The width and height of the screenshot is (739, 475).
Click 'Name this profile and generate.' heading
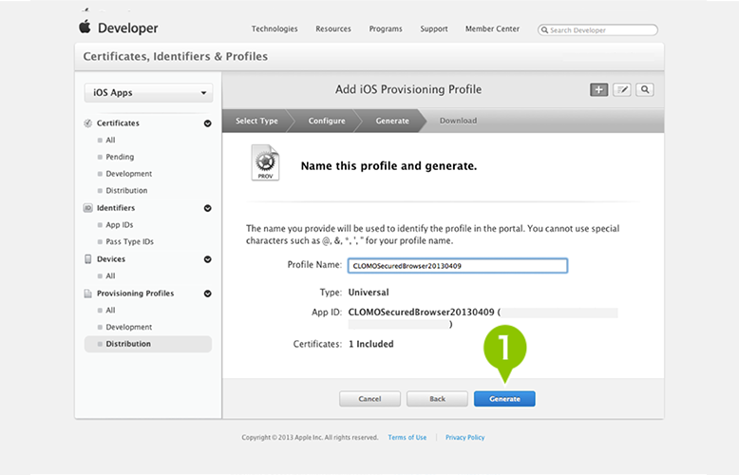(x=388, y=166)
